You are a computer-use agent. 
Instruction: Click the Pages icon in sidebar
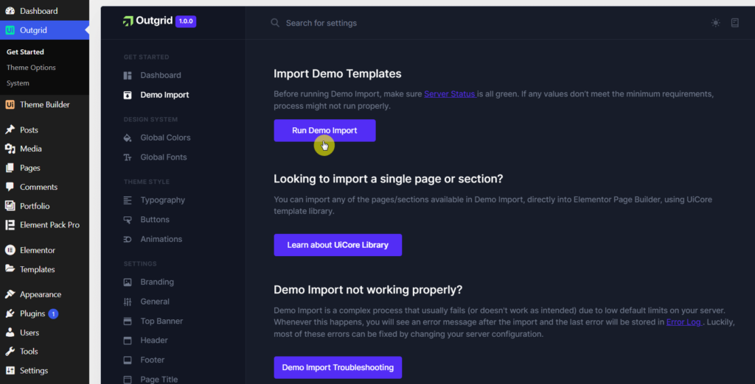point(10,168)
